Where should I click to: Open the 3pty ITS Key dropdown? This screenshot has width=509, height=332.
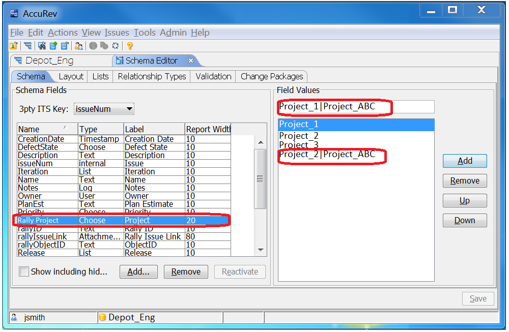(x=129, y=108)
